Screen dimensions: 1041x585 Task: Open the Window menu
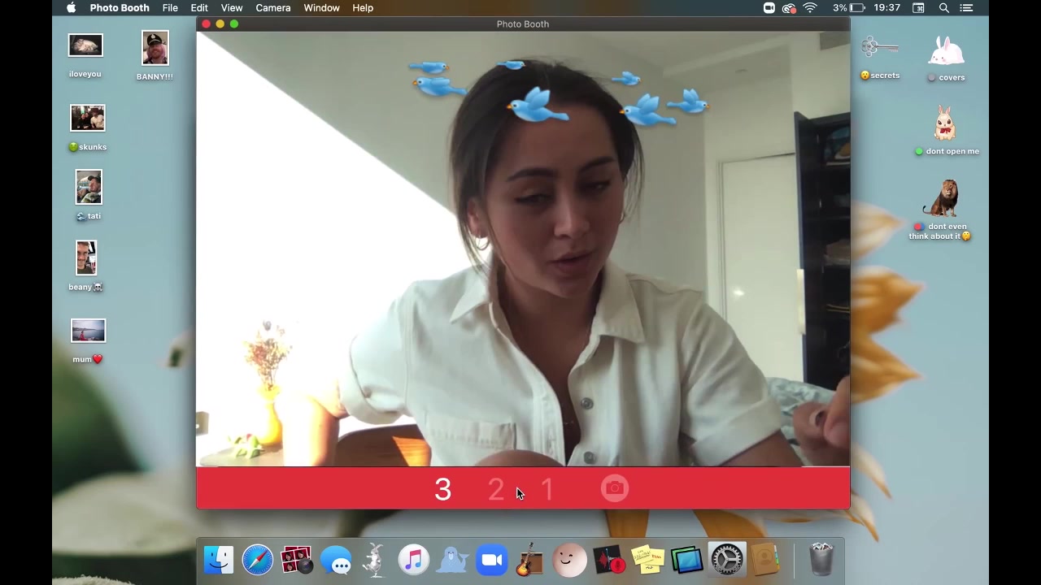(x=322, y=7)
